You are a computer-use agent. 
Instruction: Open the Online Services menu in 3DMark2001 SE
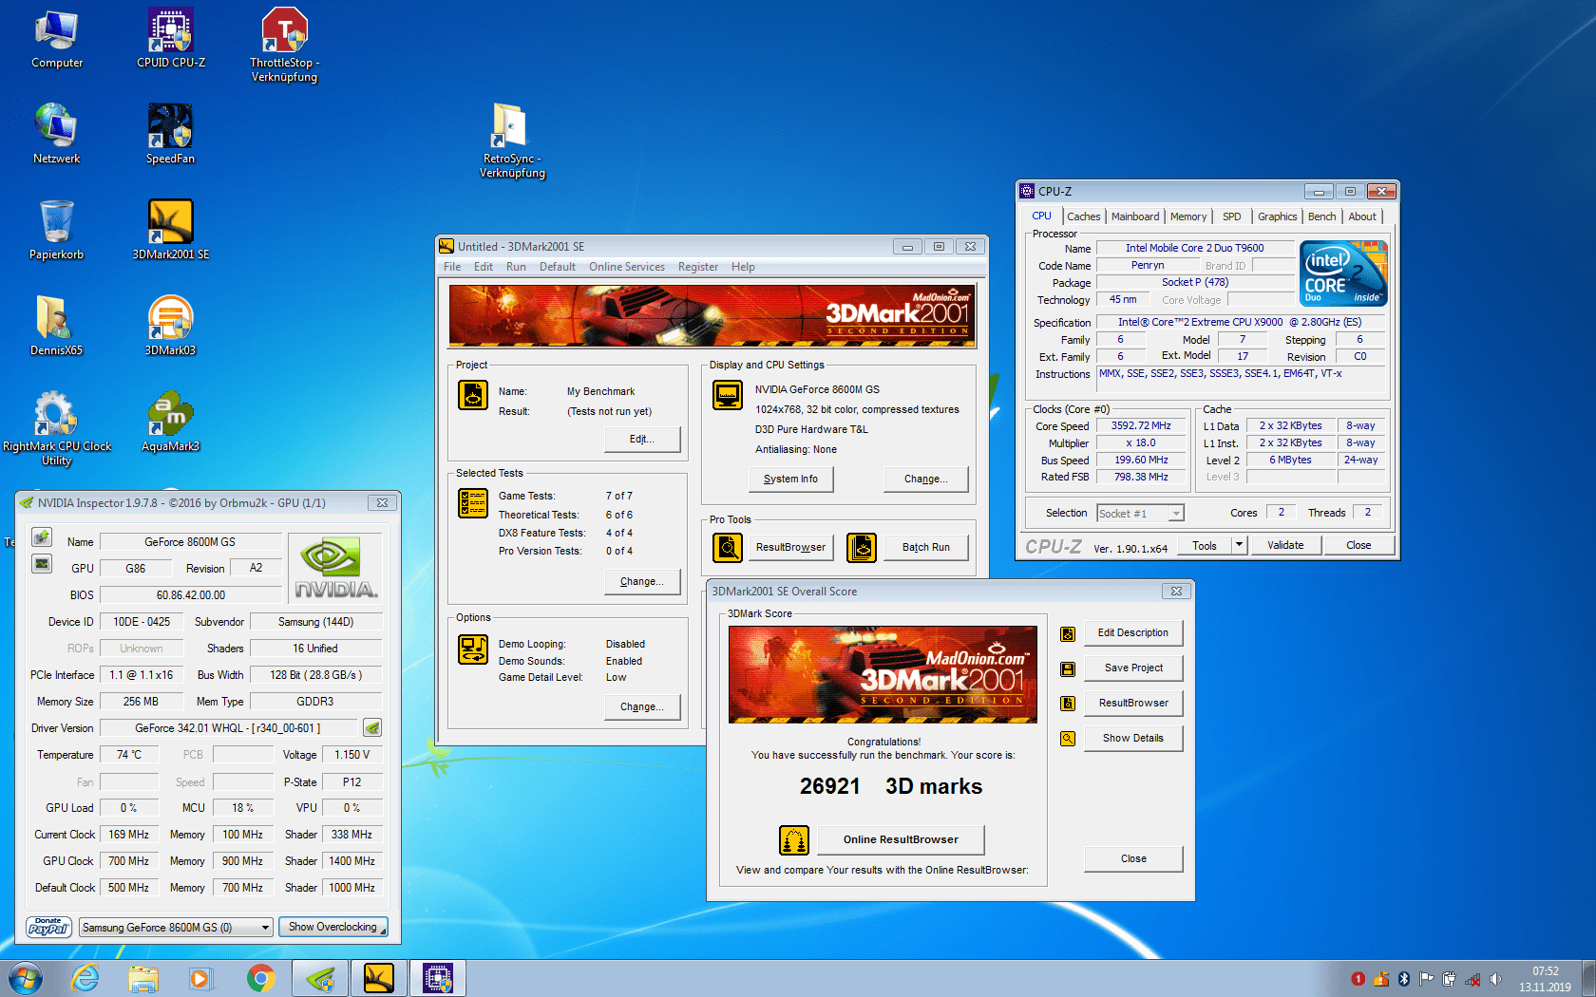627,267
